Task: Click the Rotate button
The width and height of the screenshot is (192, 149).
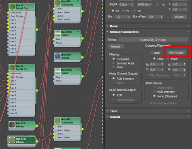Action: point(179,17)
